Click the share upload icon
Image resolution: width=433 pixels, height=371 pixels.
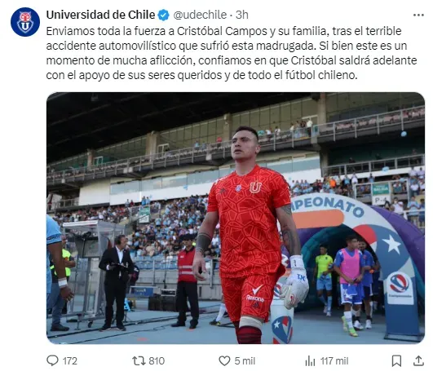(x=418, y=360)
